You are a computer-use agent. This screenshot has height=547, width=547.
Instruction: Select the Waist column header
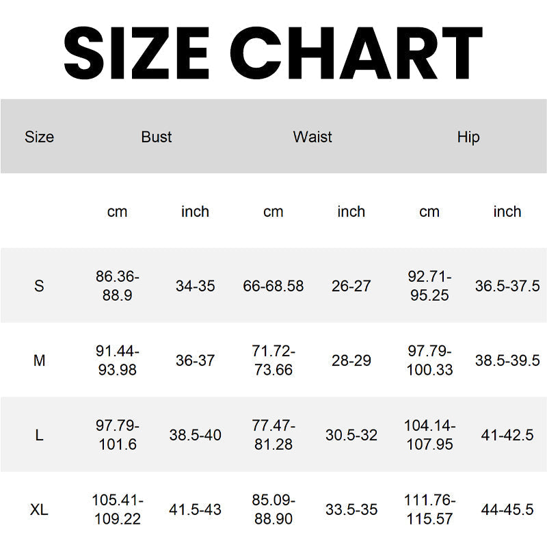pyautogui.click(x=312, y=137)
